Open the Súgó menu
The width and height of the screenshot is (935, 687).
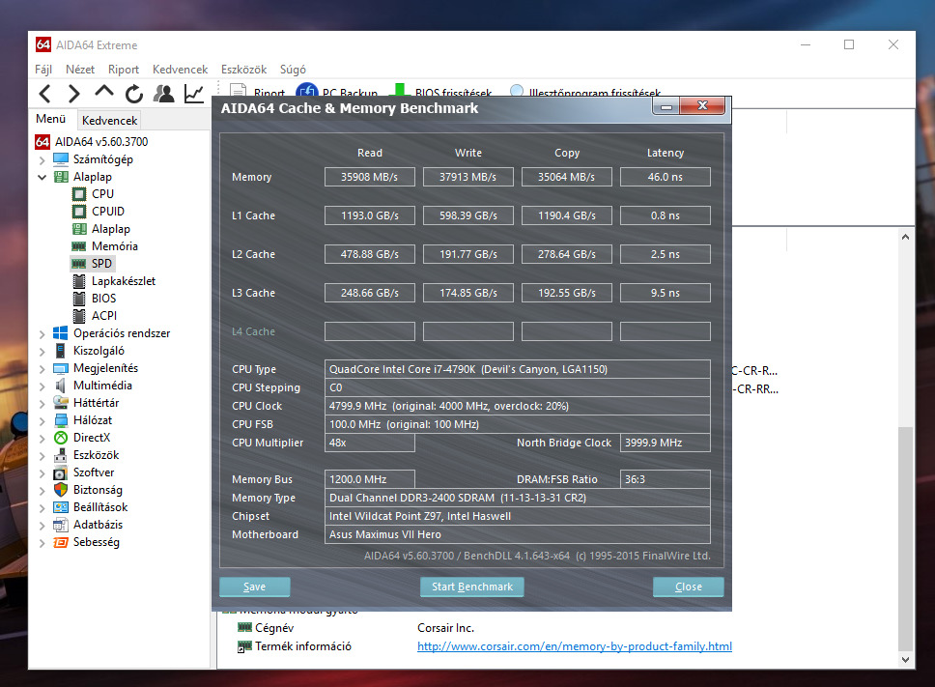pyautogui.click(x=293, y=70)
